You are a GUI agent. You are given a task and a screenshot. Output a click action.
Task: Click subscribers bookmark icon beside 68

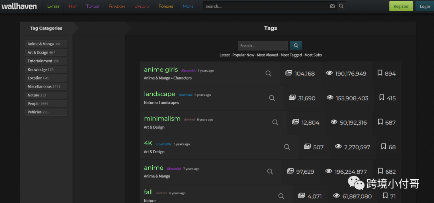[x=384, y=146]
